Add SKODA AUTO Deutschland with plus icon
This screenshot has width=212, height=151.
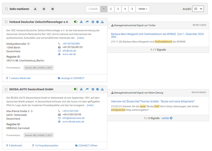[93, 89]
